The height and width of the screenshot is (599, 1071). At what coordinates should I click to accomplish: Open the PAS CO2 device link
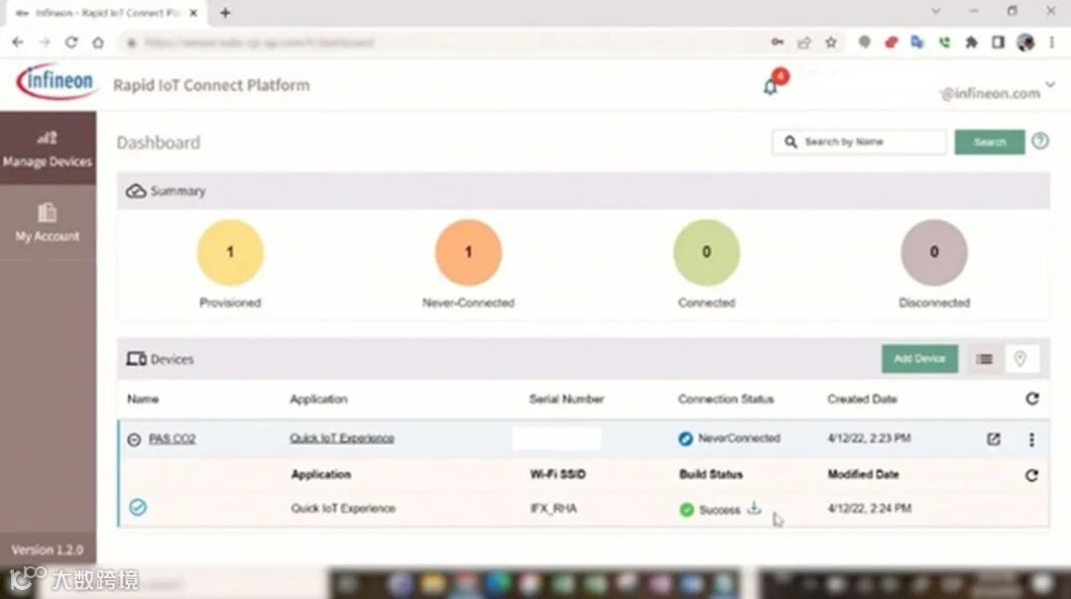coord(173,438)
